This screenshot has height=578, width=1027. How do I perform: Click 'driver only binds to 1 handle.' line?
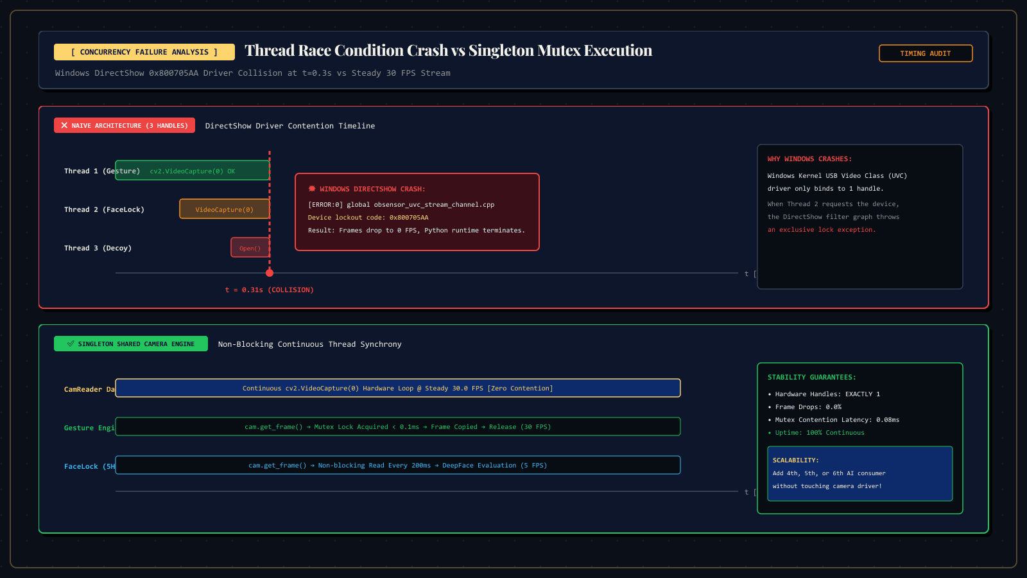click(825, 189)
